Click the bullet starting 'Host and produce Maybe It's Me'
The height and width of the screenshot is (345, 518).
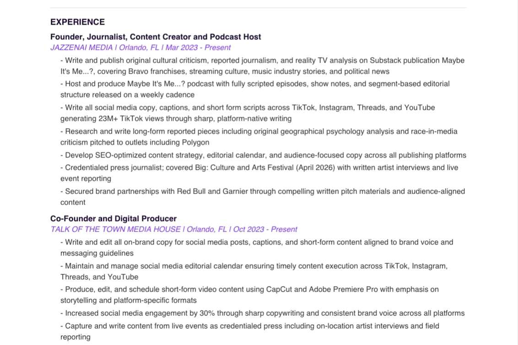tap(255, 89)
